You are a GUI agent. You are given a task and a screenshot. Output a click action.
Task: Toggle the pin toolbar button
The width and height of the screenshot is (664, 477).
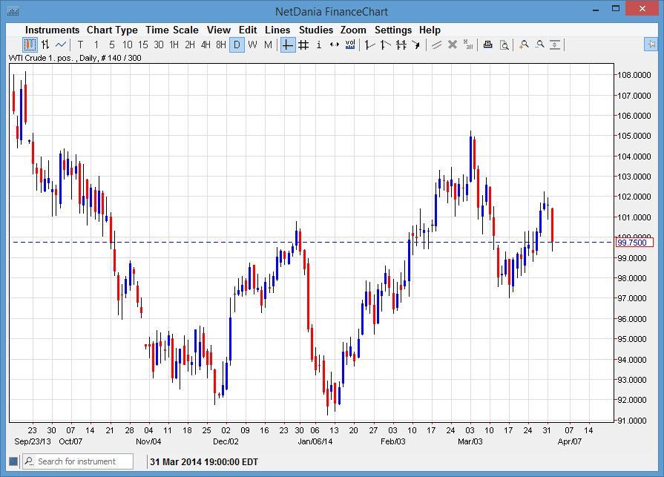pos(651,45)
